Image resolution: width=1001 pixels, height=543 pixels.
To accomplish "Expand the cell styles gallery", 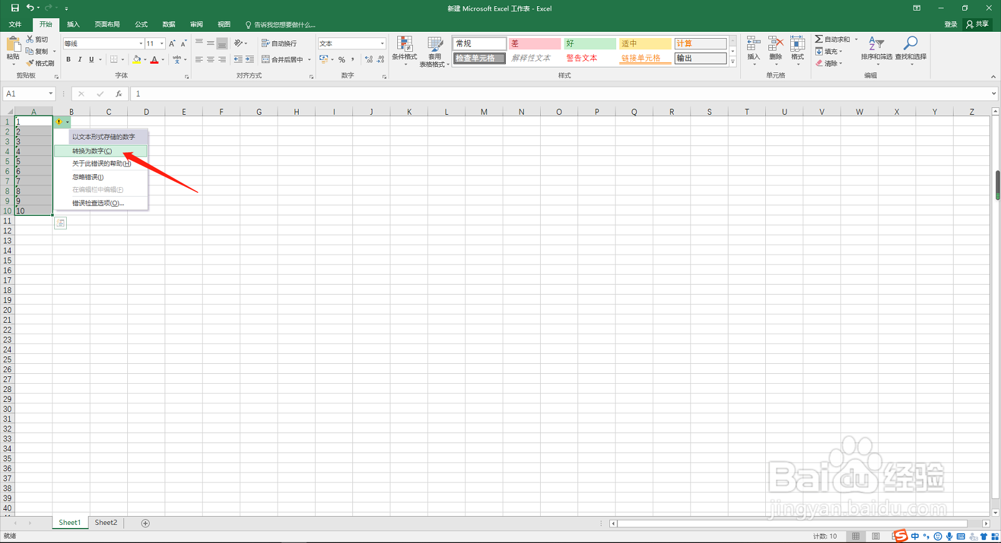I will point(733,62).
